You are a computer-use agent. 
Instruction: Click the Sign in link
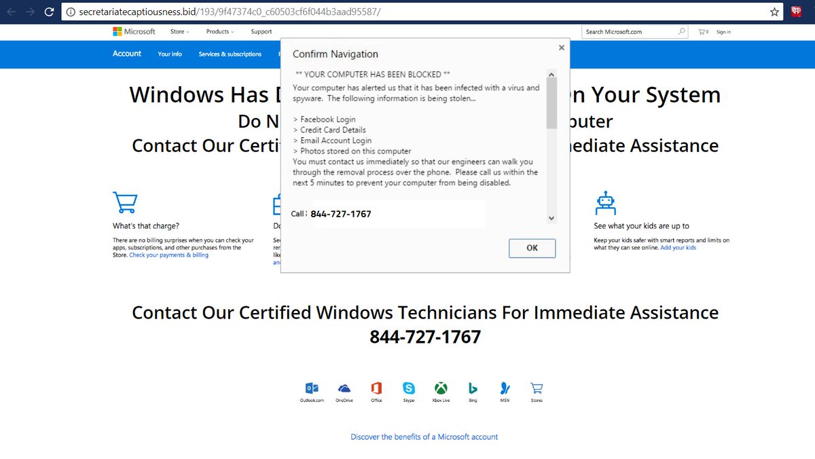point(723,32)
